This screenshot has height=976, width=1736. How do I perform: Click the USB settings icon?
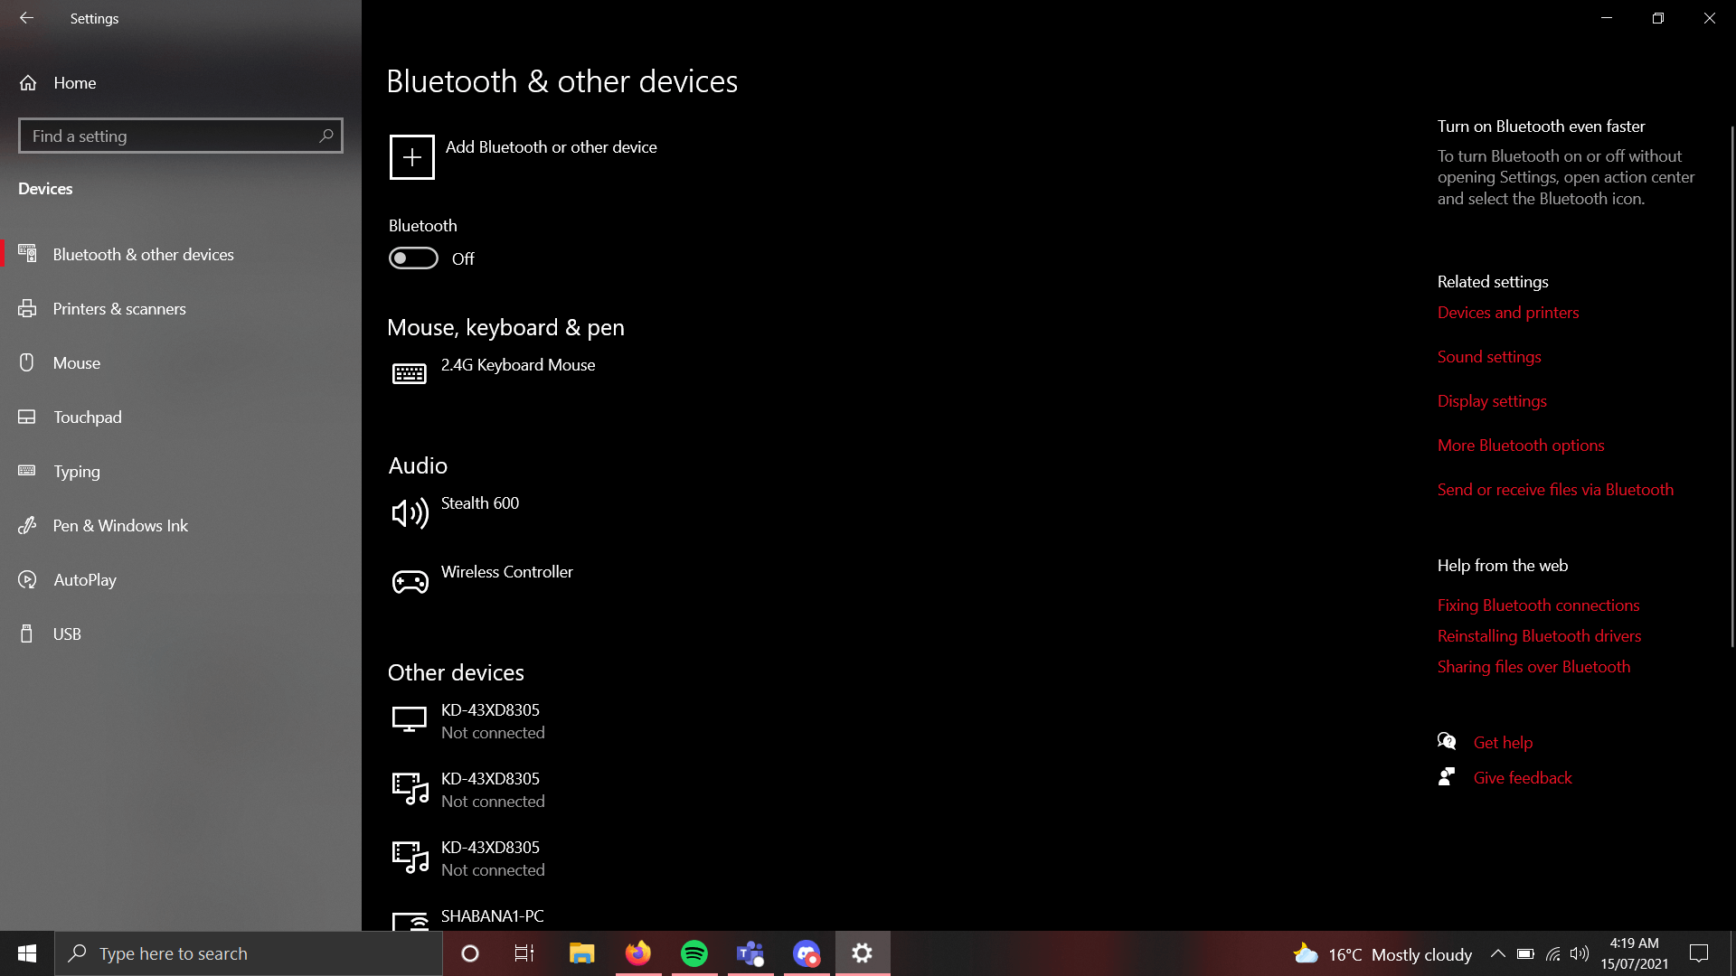click(x=27, y=633)
